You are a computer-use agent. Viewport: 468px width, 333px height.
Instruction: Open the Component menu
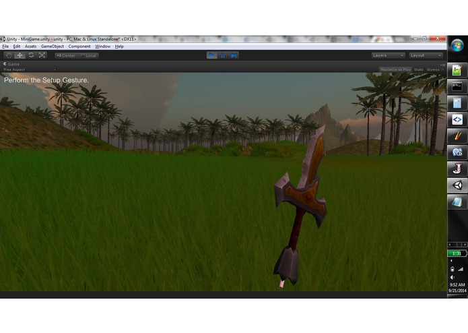[x=79, y=47]
